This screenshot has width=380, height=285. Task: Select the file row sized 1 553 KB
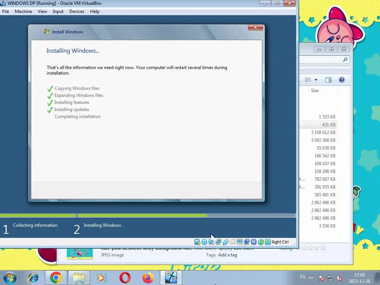[x=318, y=117]
